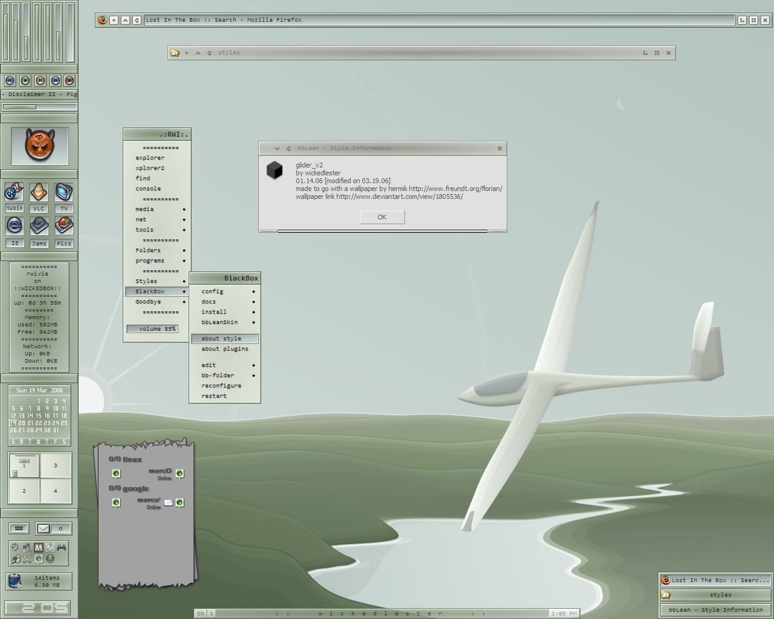Open the Pics strawberry icon
The image size is (774, 619).
pos(63,225)
